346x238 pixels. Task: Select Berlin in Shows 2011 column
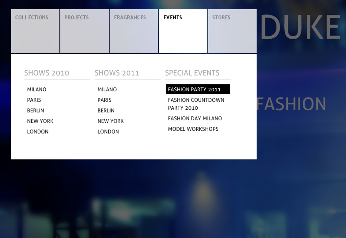pyautogui.click(x=106, y=111)
